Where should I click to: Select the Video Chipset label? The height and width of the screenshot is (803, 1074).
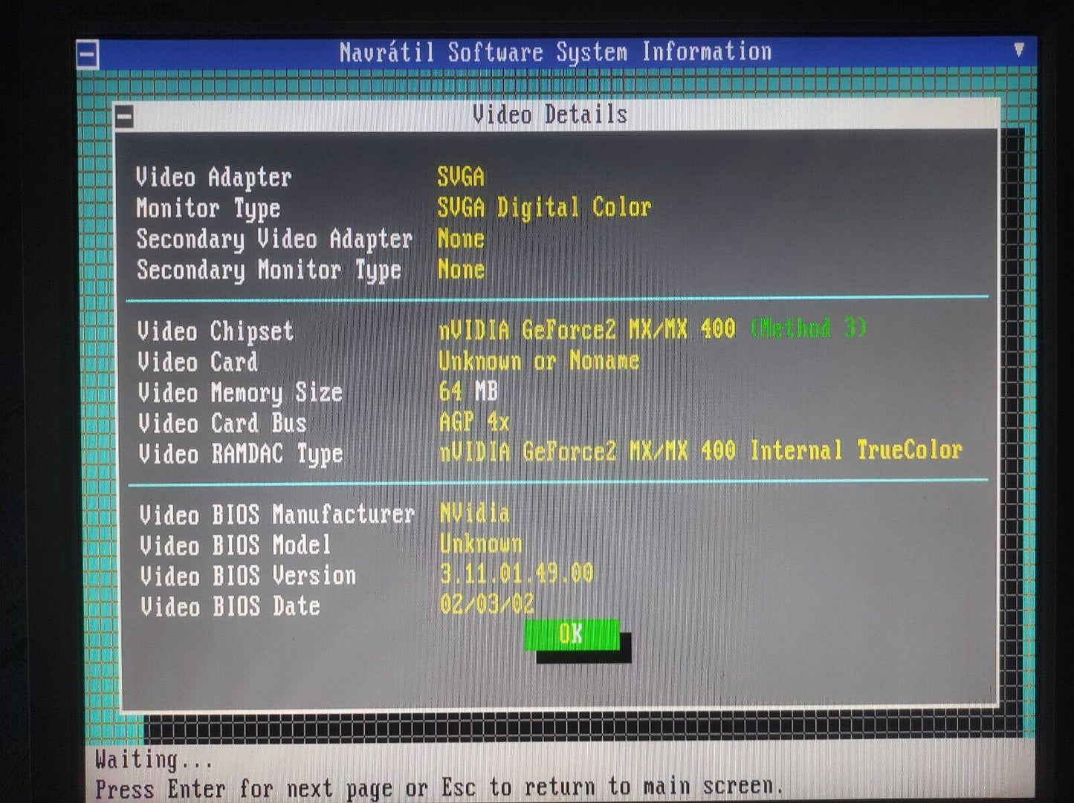(216, 331)
